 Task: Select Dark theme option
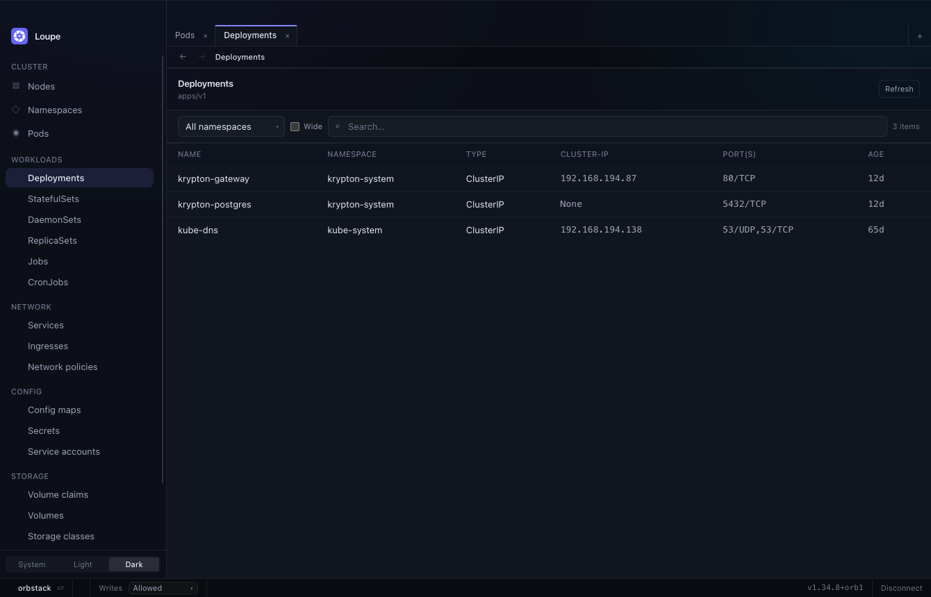coord(134,564)
